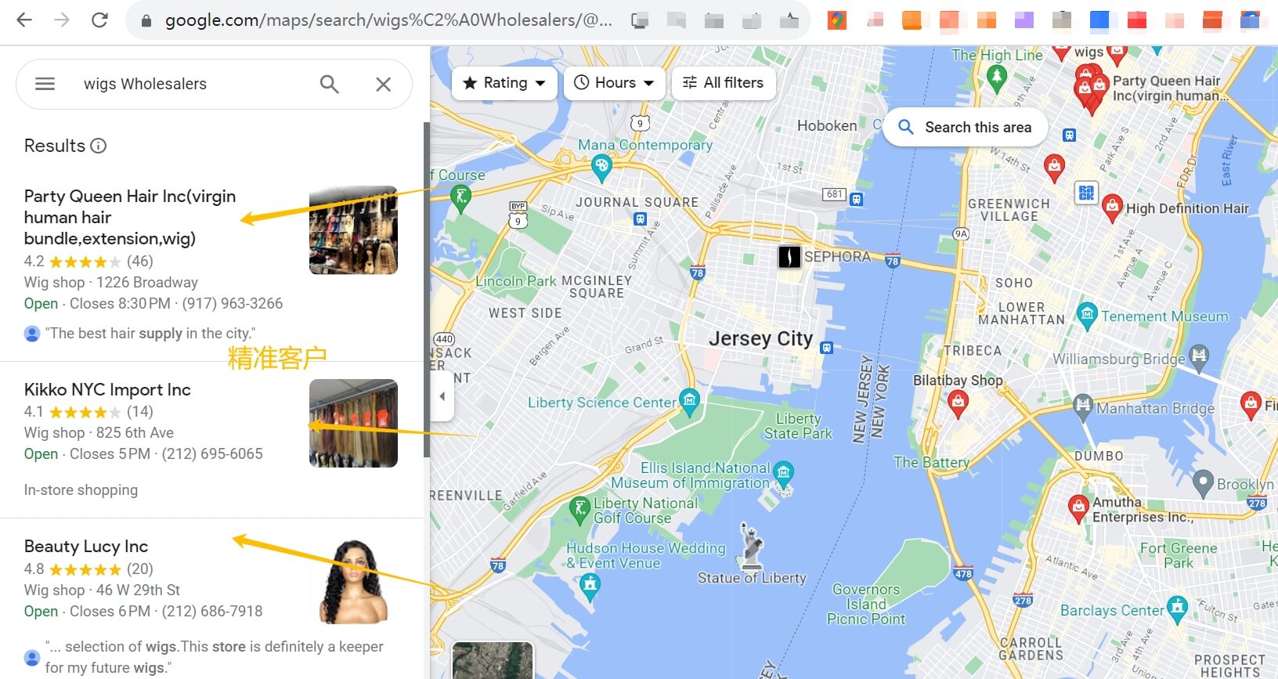Screen dimensions: 1278x679
Task: Click the address bar URL
Action: click(388, 20)
